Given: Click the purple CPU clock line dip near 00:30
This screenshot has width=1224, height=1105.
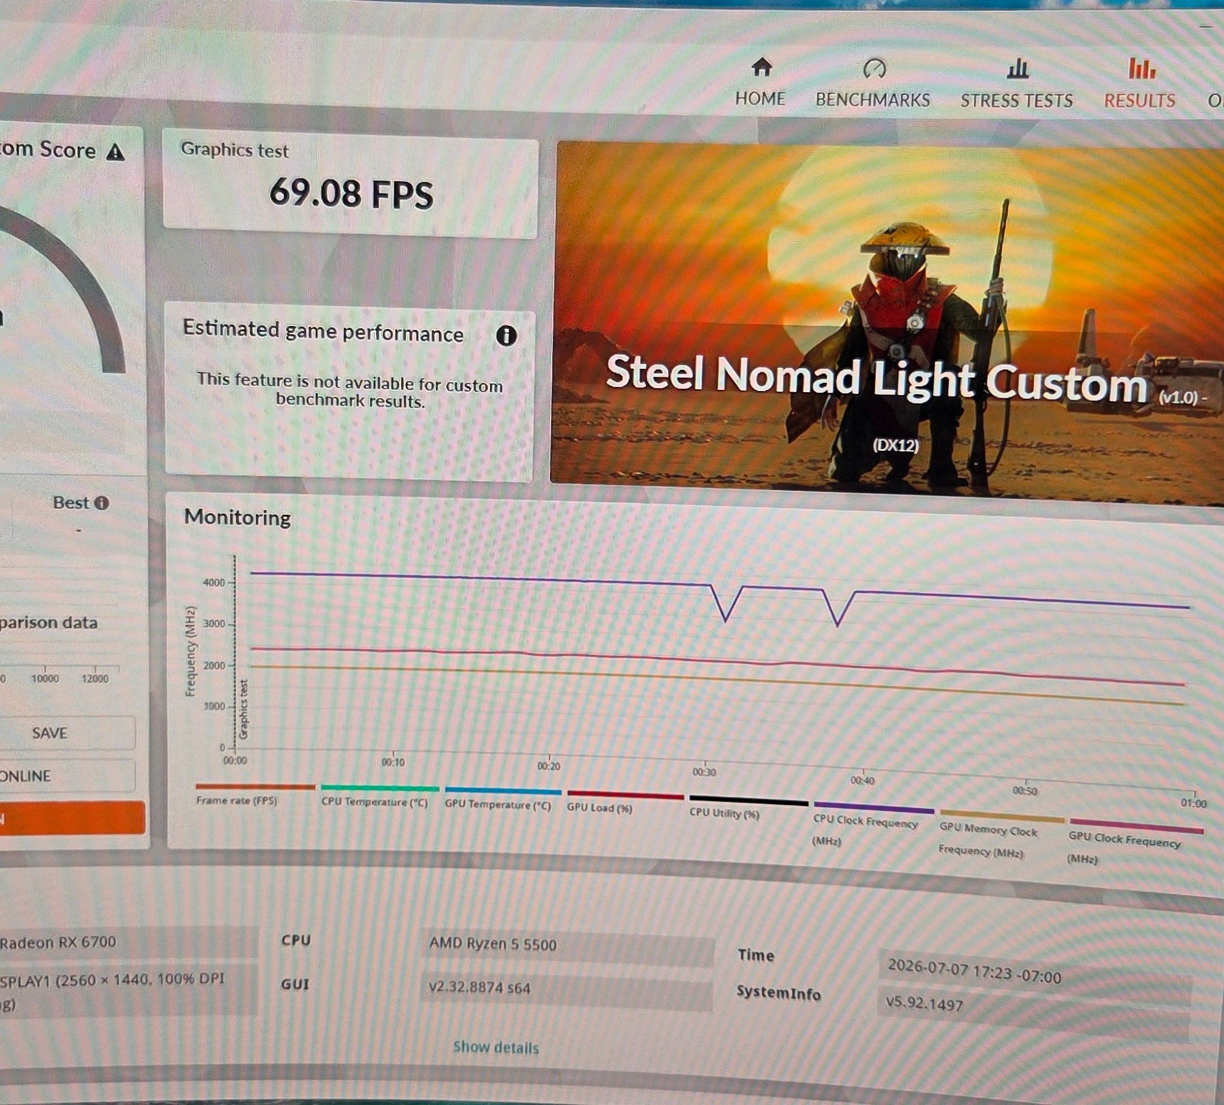Looking at the screenshot, I should 726,619.
